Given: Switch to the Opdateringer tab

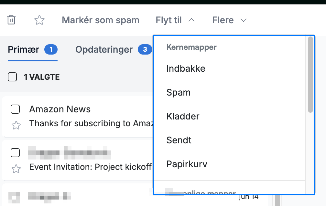Looking at the screenshot, I should [x=104, y=49].
